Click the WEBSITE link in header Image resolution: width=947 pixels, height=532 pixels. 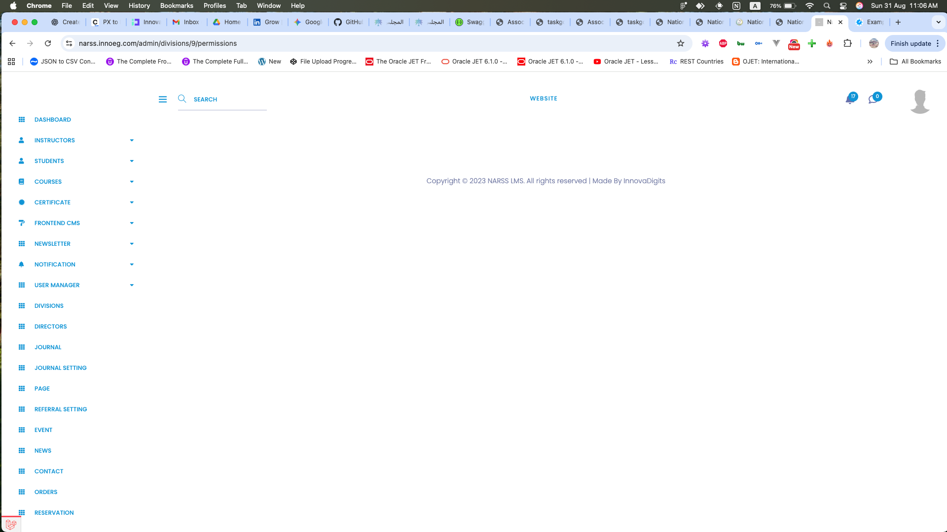pyautogui.click(x=544, y=99)
